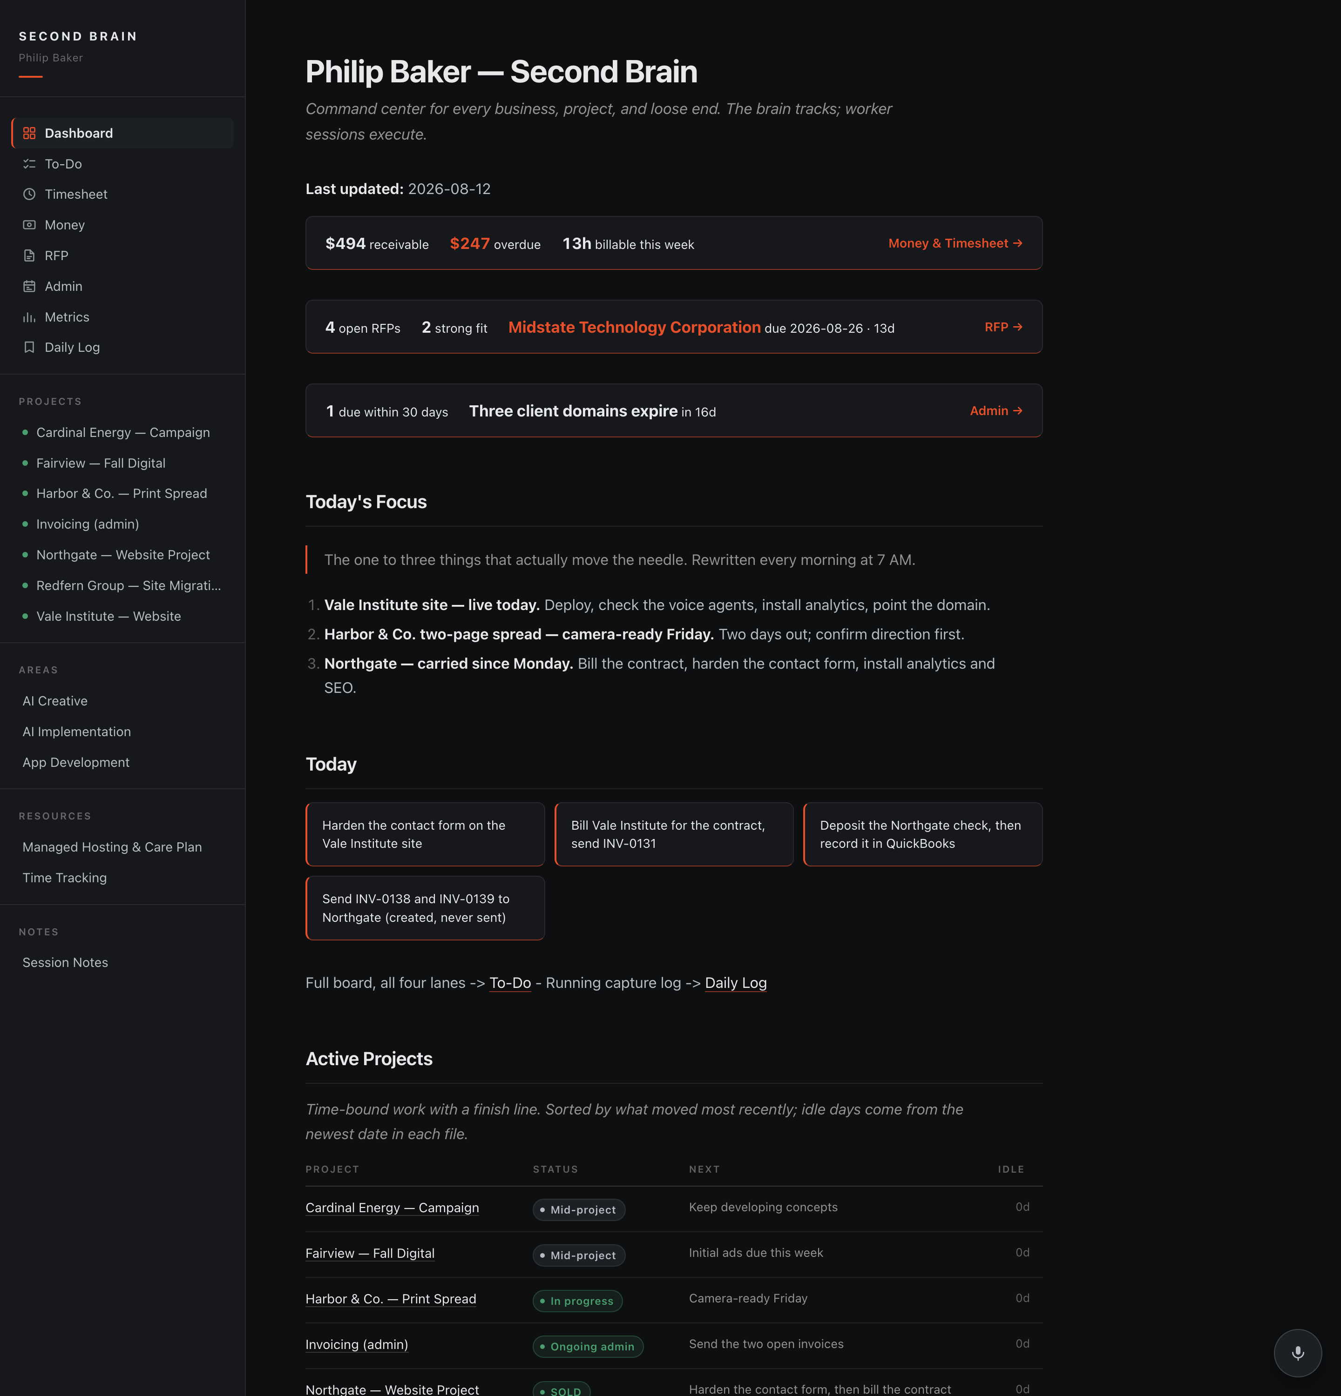Viewport: 1341px width, 1396px height.
Task: Open Vale Institute — Website sidebar project
Action: (x=108, y=616)
